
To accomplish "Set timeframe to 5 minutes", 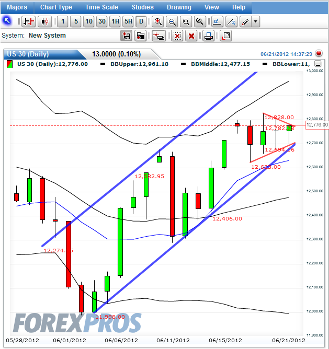I will coord(76,21).
